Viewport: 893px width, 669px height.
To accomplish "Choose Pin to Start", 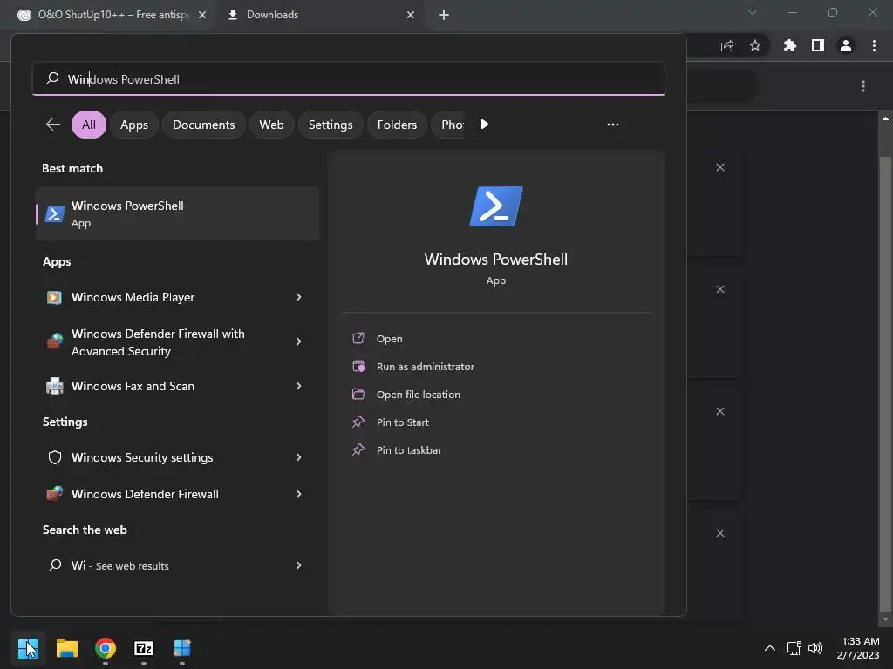I will point(403,422).
